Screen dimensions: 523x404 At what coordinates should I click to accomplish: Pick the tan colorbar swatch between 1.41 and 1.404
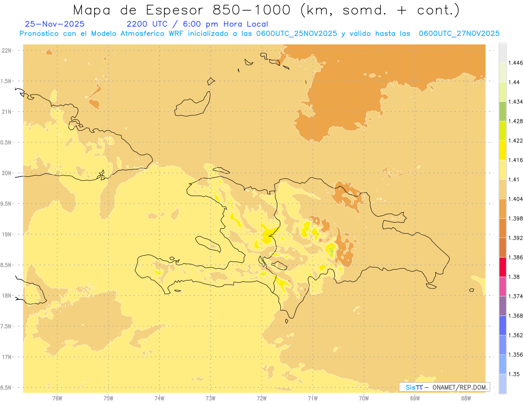pyautogui.click(x=503, y=189)
